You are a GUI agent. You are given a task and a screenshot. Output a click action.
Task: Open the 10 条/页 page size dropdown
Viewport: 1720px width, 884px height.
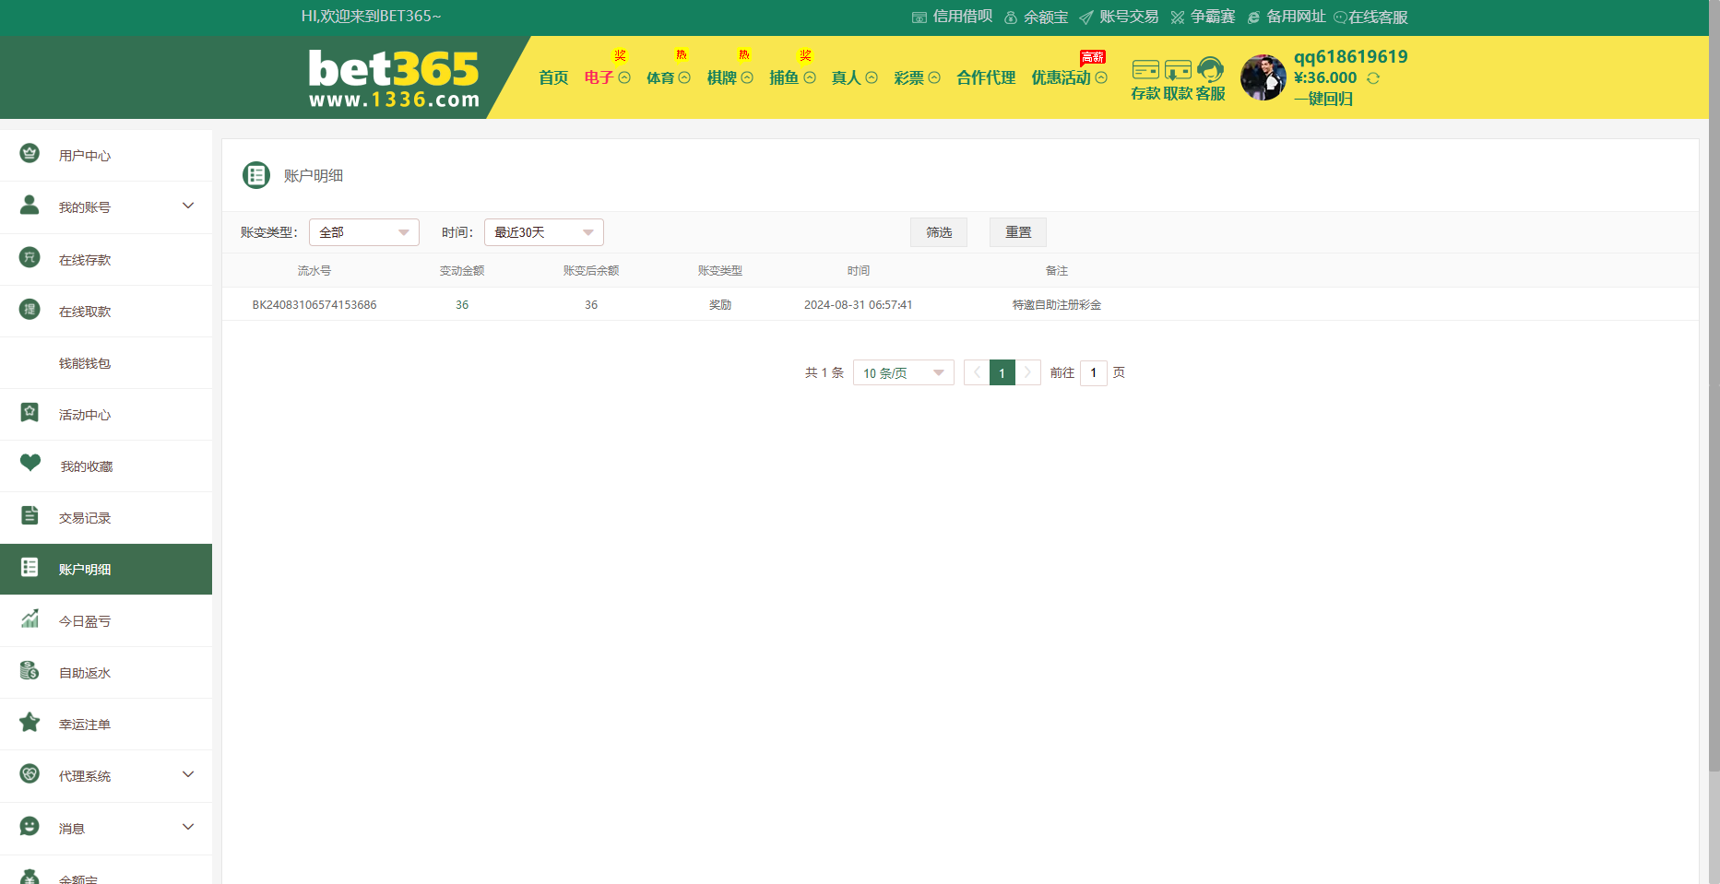(x=903, y=372)
